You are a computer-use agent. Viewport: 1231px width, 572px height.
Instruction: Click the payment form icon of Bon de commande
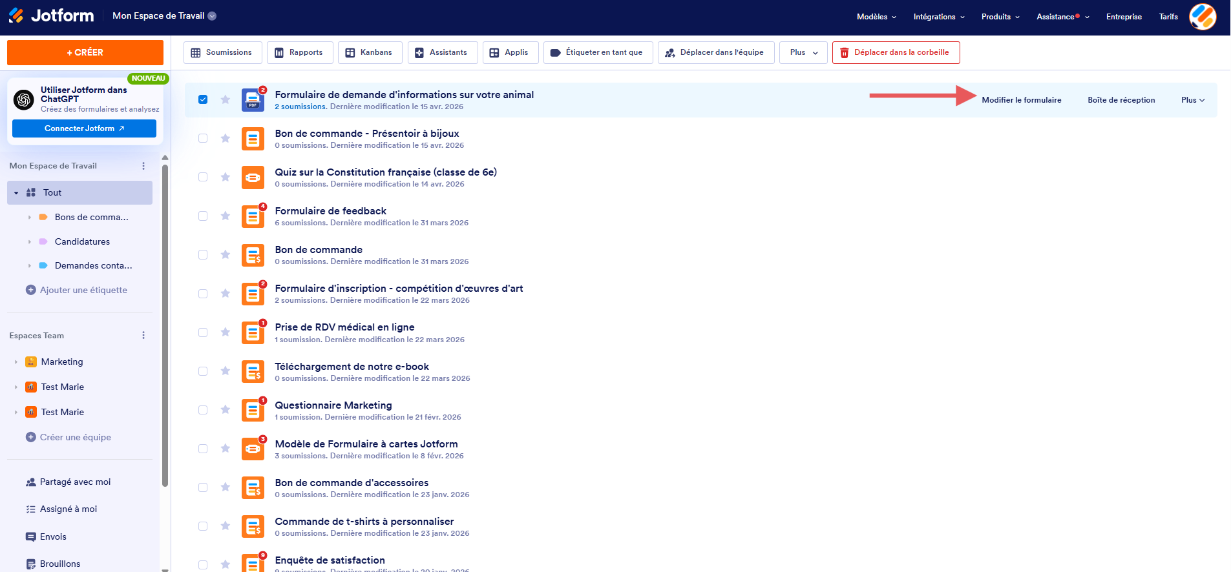(x=253, y=255)
